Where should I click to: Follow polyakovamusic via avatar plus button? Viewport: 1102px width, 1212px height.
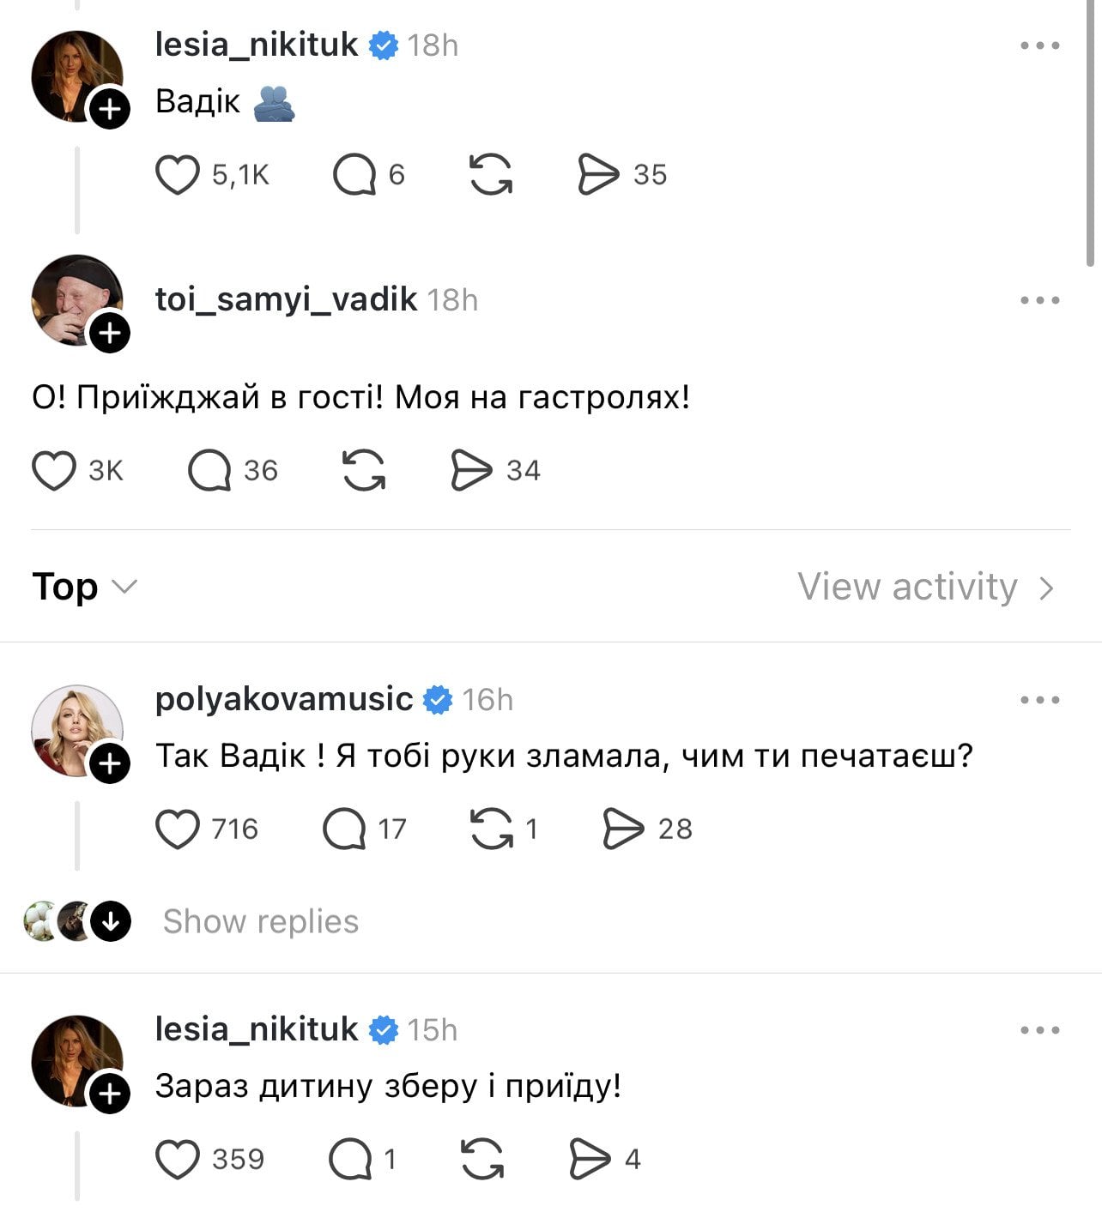coord(111,763)
